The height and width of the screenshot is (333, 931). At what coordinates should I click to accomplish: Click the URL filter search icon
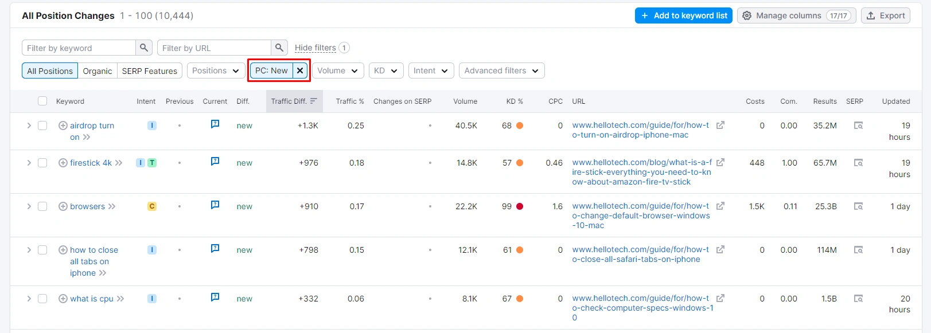point(279,48)
